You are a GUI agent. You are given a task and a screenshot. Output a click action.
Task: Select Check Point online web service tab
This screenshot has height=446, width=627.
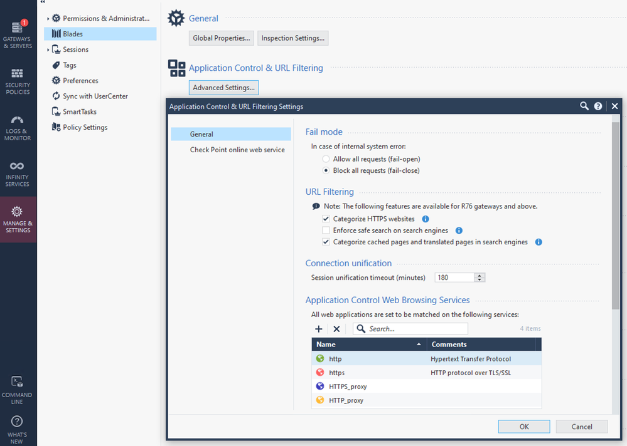(x=237, y=150)
